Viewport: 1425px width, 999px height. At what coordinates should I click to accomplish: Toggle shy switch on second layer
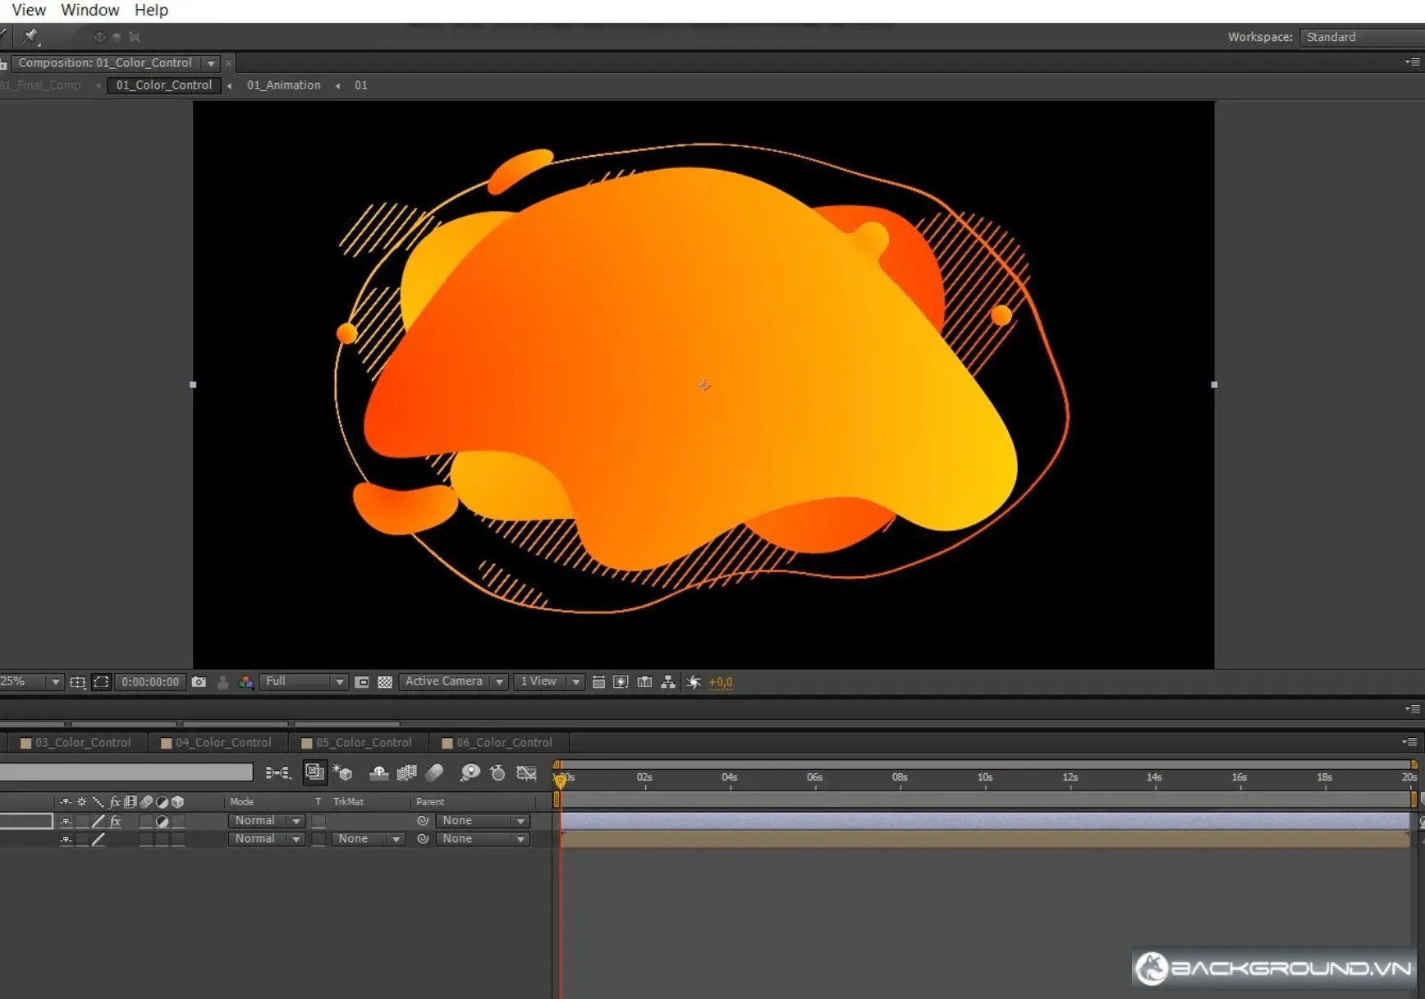point(66,839)
